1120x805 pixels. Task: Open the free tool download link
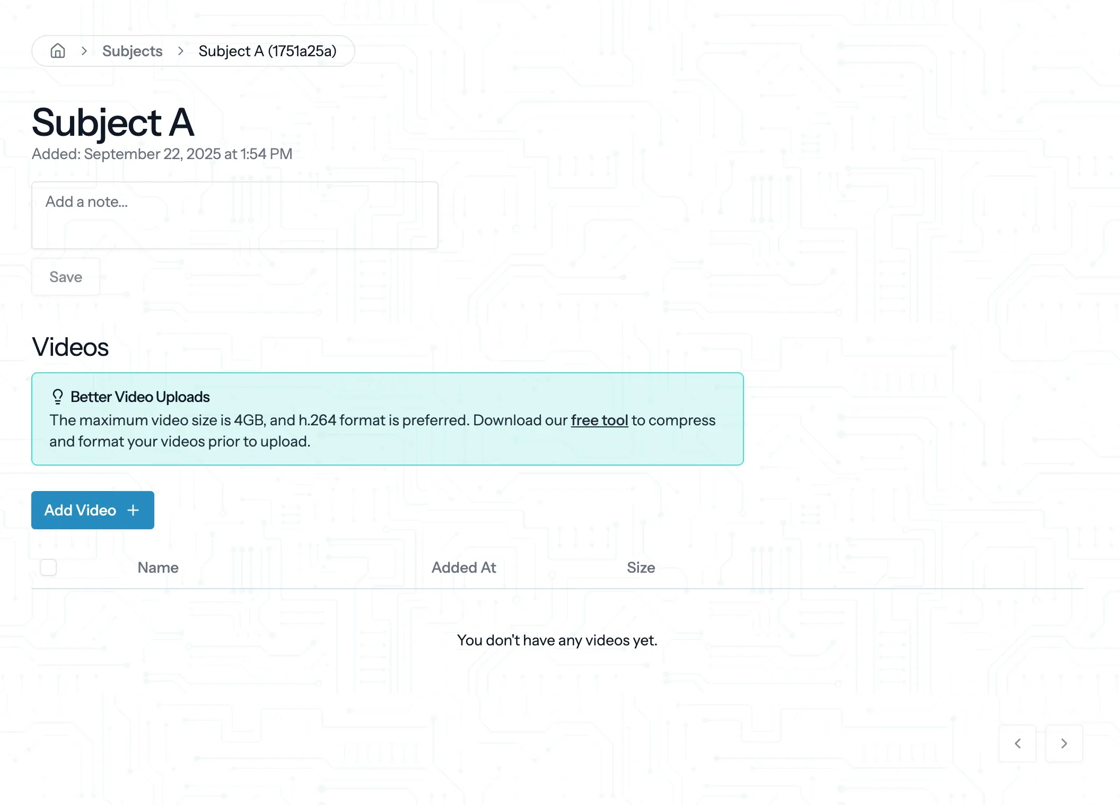(x=599, y=420)
